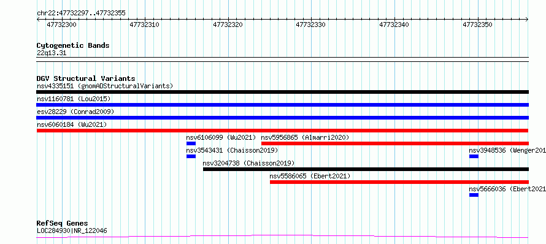546x244 pixels.
Task: Open the nsv6060184 (Wu2021) label
Action: point(72,124)
